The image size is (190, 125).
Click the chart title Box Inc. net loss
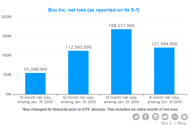[x=94, y=10]
